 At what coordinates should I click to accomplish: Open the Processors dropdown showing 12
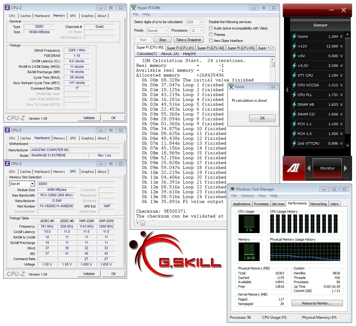pos(197,30)
